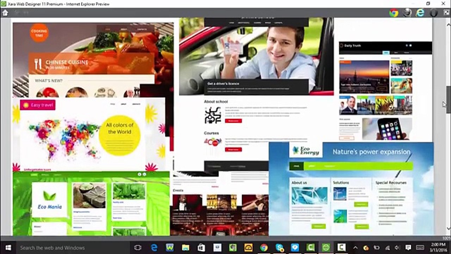Open the Windows Store taskbar icon
Viewport: 451px width, 254px height.
coord(201,248)
